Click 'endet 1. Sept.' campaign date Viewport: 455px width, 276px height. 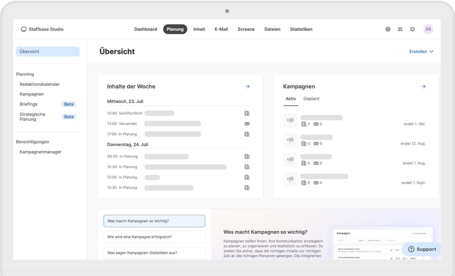tap(414, 183)
